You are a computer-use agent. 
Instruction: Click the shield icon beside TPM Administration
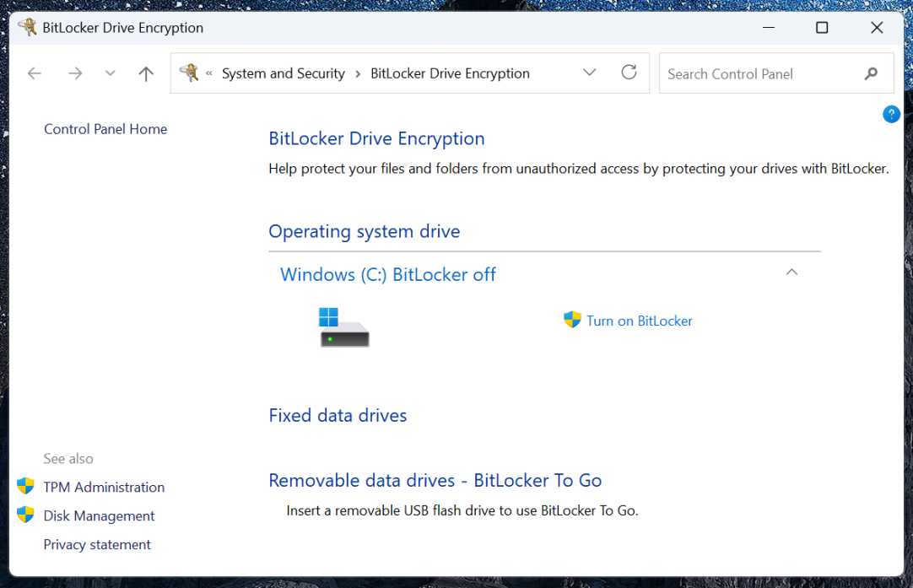pos(25,487)
